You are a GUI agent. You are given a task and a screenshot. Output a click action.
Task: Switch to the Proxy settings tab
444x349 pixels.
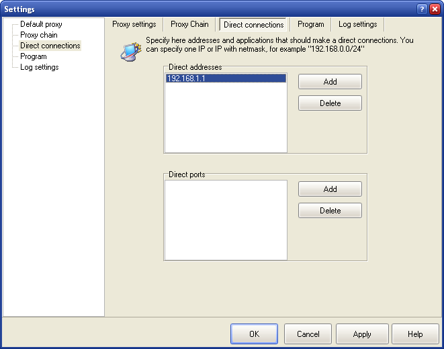(x=134, y=24)
